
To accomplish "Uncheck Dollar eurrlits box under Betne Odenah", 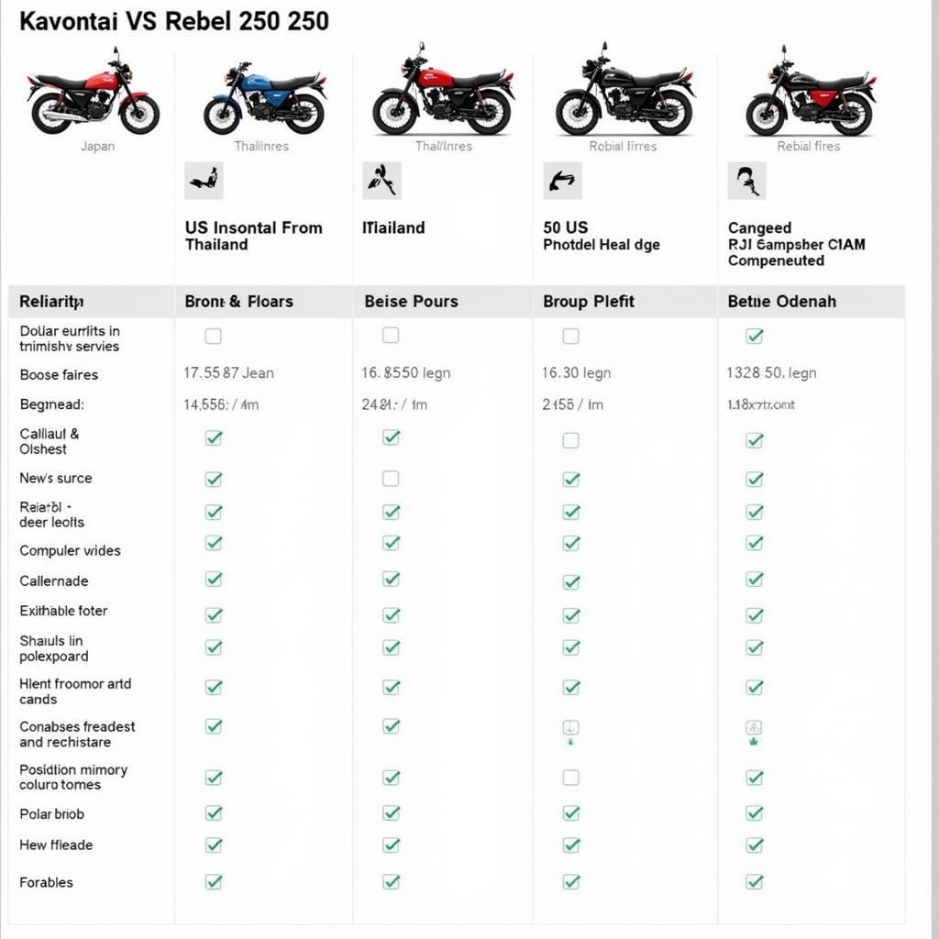I will [x=755, y=337].
